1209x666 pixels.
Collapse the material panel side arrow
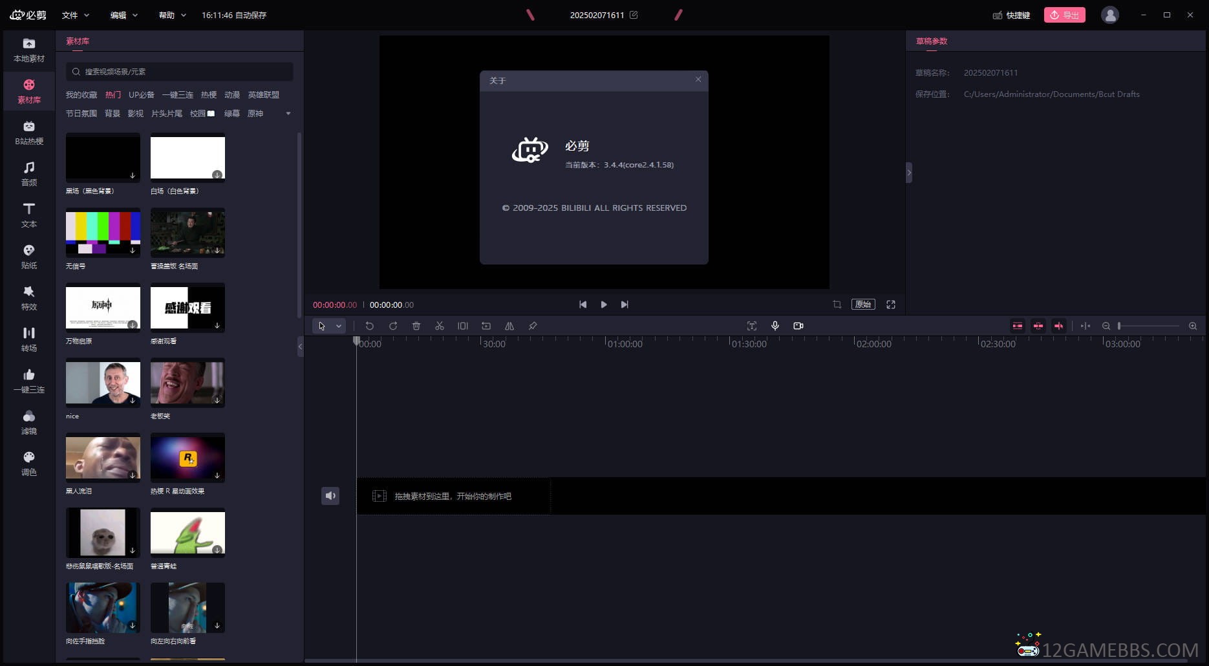tap(300, 347)
